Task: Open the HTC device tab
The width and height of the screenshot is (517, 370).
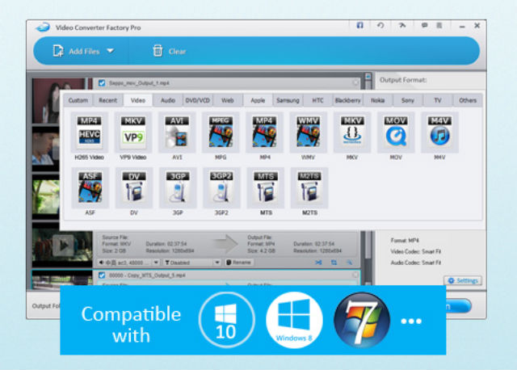Action: tap(317, 100)
